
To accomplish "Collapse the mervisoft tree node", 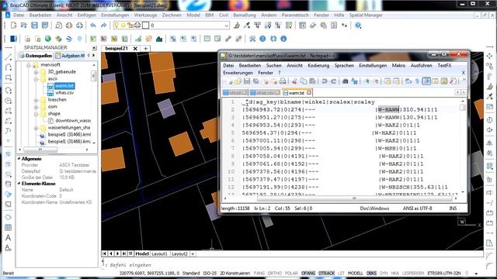I will click(28, 65).
